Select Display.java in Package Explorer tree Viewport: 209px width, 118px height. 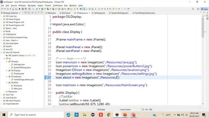click(19, 73)
